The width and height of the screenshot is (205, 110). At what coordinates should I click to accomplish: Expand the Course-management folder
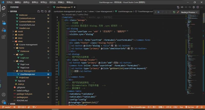(14, 44)
